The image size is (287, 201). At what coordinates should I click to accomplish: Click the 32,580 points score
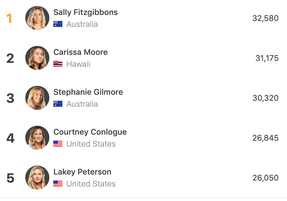(265, 18)
